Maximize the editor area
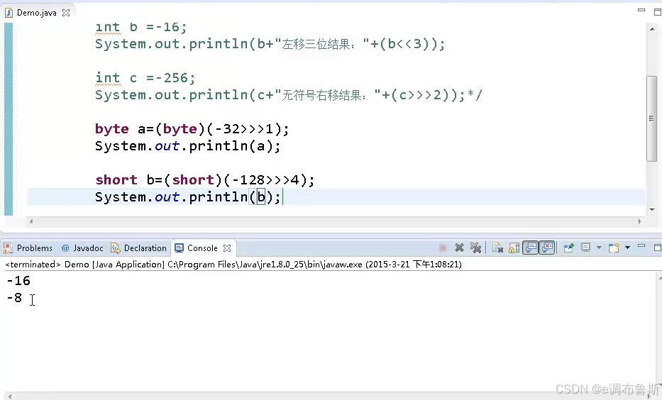Viewport: 662px width, 400px height. [657, 12]
